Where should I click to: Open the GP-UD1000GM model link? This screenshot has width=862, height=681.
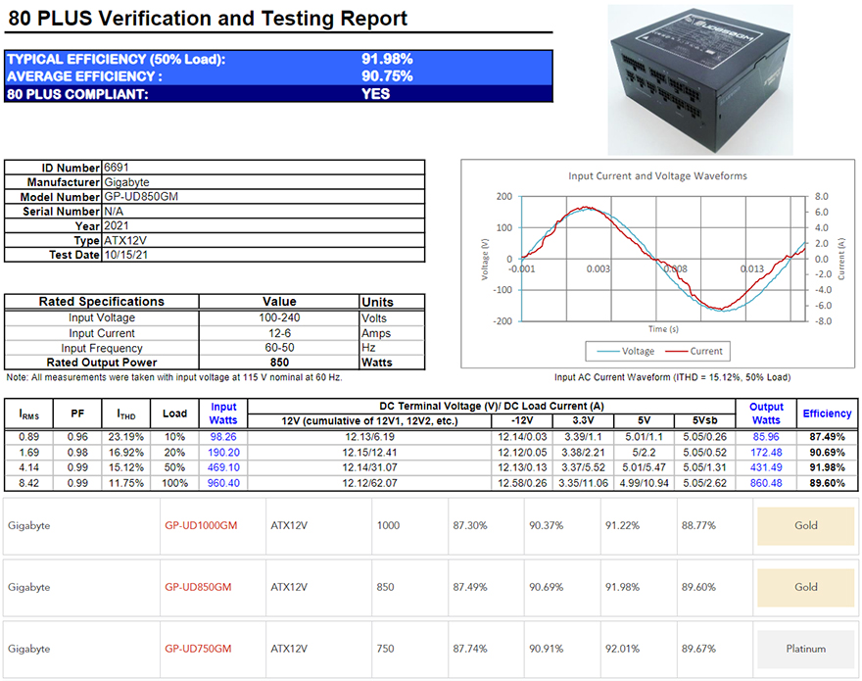(201, 525)
